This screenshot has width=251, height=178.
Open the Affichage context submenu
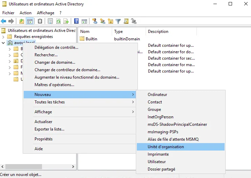(x=80, y=112)
